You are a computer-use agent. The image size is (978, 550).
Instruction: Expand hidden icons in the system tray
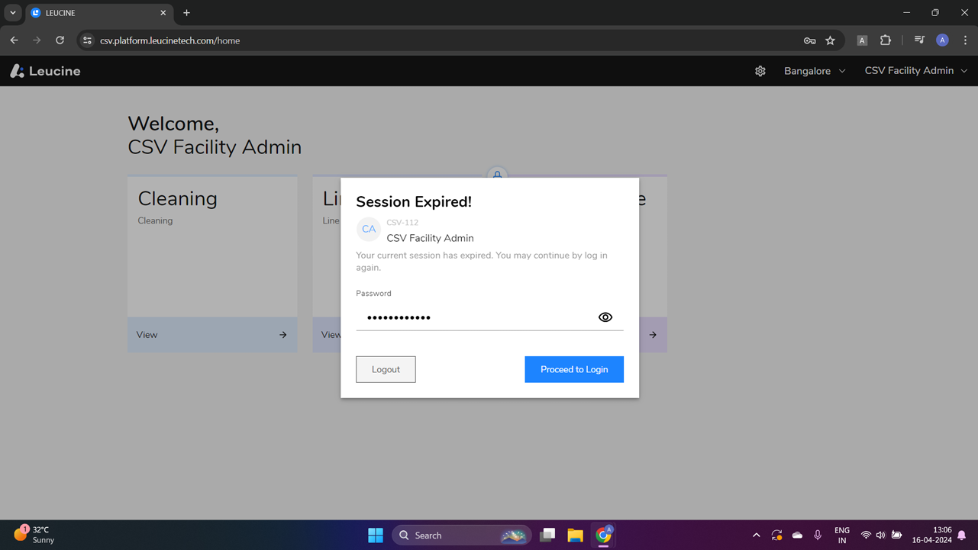click(756, 535)
